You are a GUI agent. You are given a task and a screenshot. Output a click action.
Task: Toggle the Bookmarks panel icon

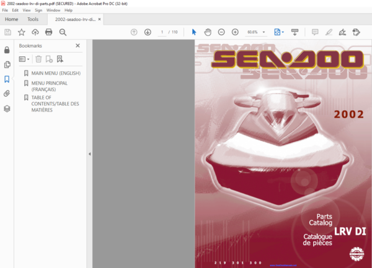point(7,79)
